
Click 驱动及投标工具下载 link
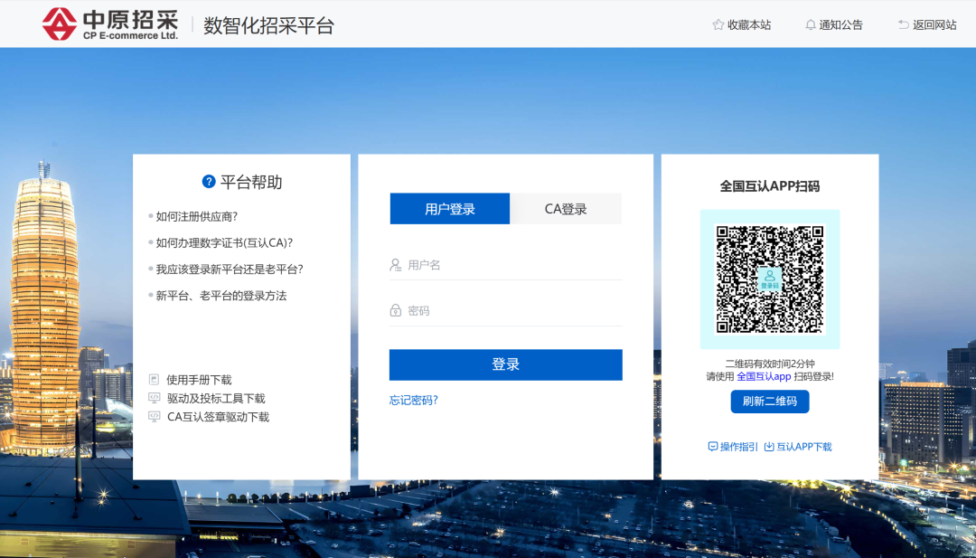coord(216,399)
